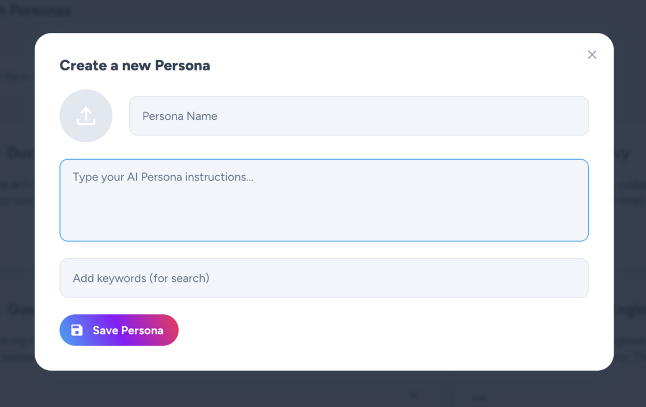
Task: Click the X icon on the dialog
Action: click(x=592, y=55)
